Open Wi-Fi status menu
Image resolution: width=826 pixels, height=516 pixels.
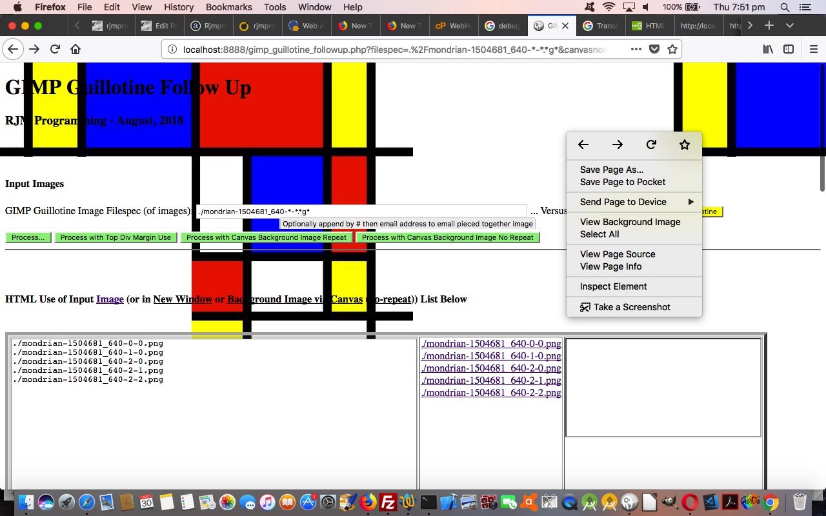point(609,7)
